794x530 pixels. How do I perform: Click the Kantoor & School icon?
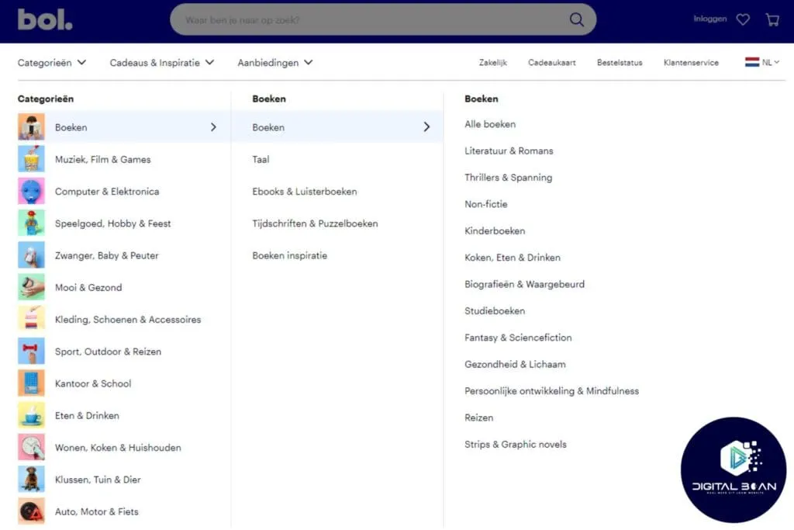31,383
